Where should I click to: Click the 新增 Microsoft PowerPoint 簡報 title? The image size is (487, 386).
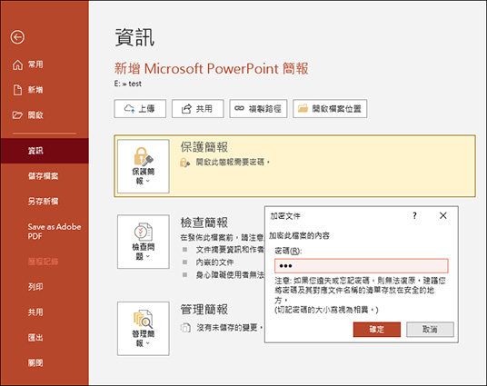click(211, 68)
